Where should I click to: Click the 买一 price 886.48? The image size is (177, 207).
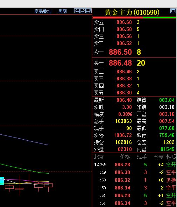[120, 63]
